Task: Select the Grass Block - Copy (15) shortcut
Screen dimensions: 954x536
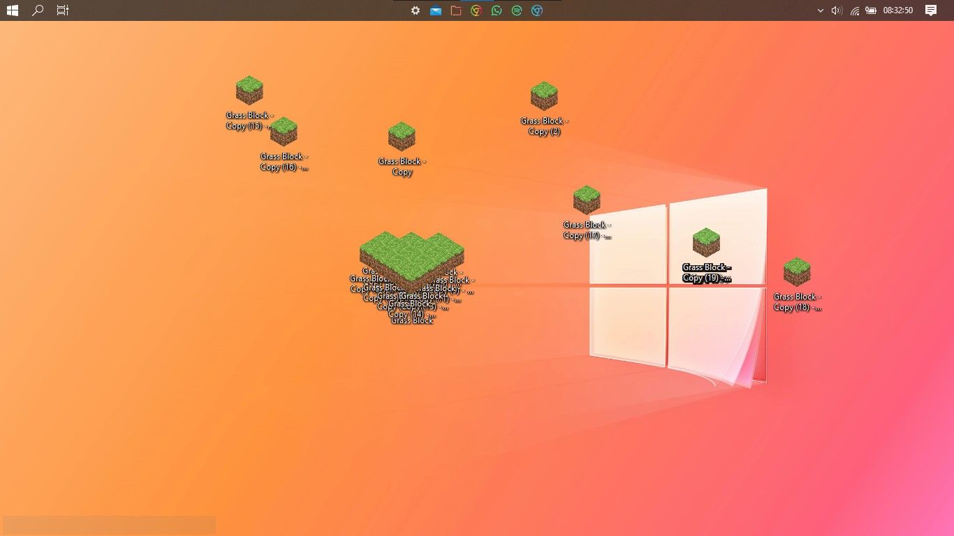Action: (x=249, y=89)
